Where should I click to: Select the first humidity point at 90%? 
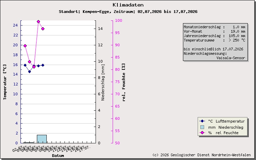coord(25,46)
